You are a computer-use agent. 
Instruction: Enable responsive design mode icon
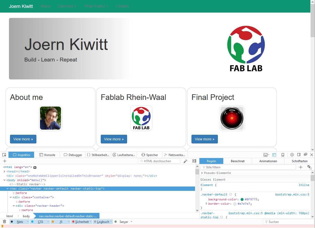click(x=283, y=155)
